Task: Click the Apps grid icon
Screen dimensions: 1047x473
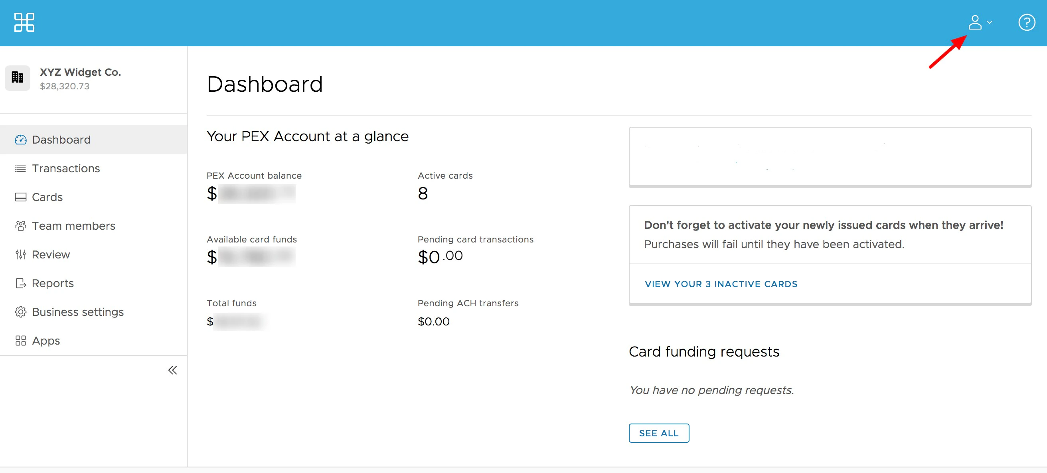Action: [x=20, y=341]
